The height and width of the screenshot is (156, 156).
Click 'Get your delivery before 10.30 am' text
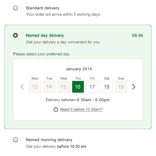pos(56,146)
